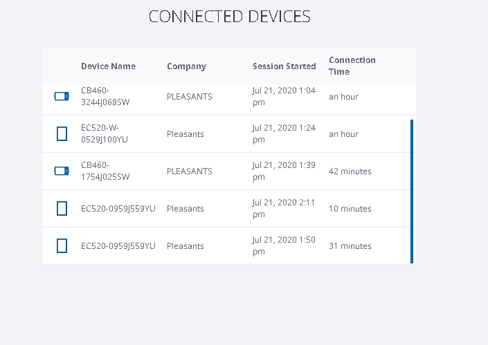Click the table's vertical scrollbar
This screenshot has width=488, height=345.
tap(412, 191)
